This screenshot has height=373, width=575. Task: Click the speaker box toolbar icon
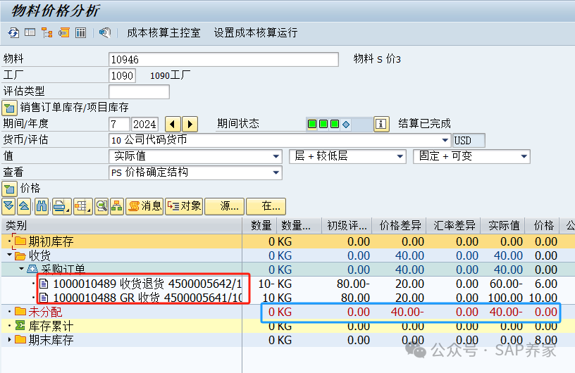pos(64,32)
